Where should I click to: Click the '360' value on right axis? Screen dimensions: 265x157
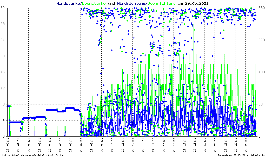pyautogui.click(x=261, y=8)
